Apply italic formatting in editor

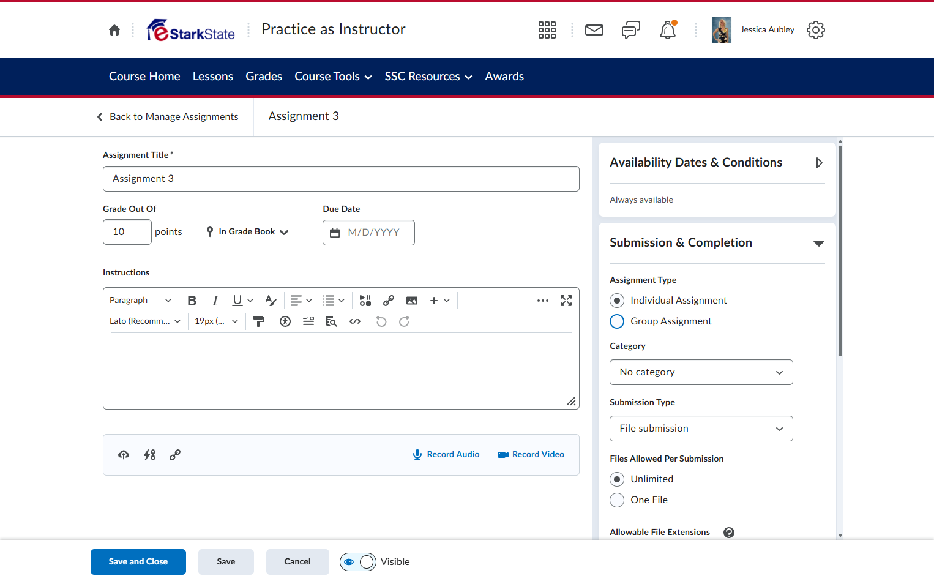(215, 301)
